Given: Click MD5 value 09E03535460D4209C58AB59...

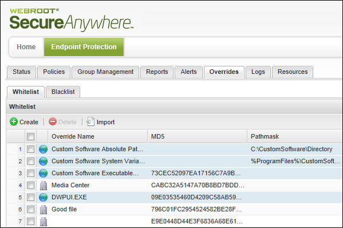Looking at the screenshot, I should click(x=196, y=198).
